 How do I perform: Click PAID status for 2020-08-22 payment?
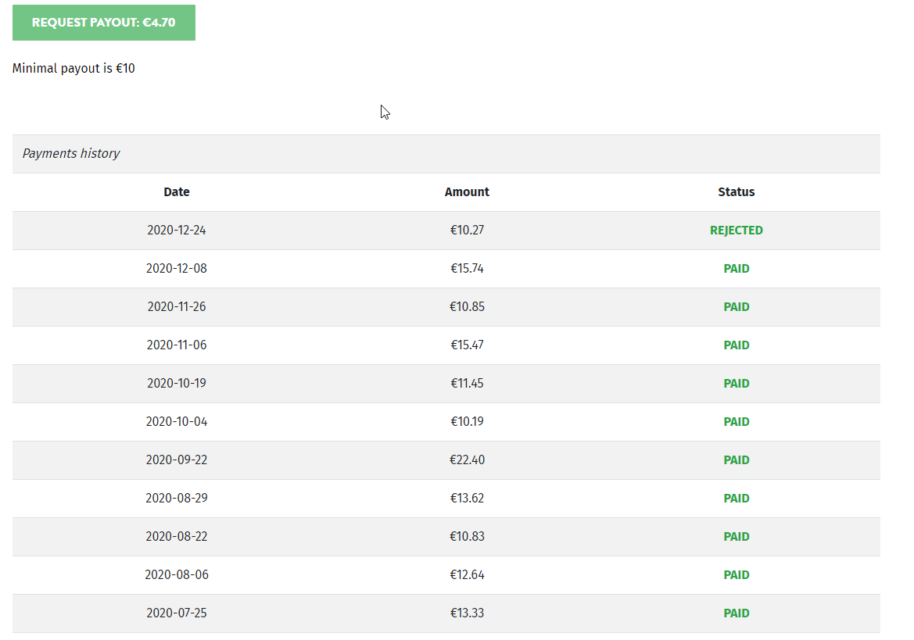pos(736,537)
